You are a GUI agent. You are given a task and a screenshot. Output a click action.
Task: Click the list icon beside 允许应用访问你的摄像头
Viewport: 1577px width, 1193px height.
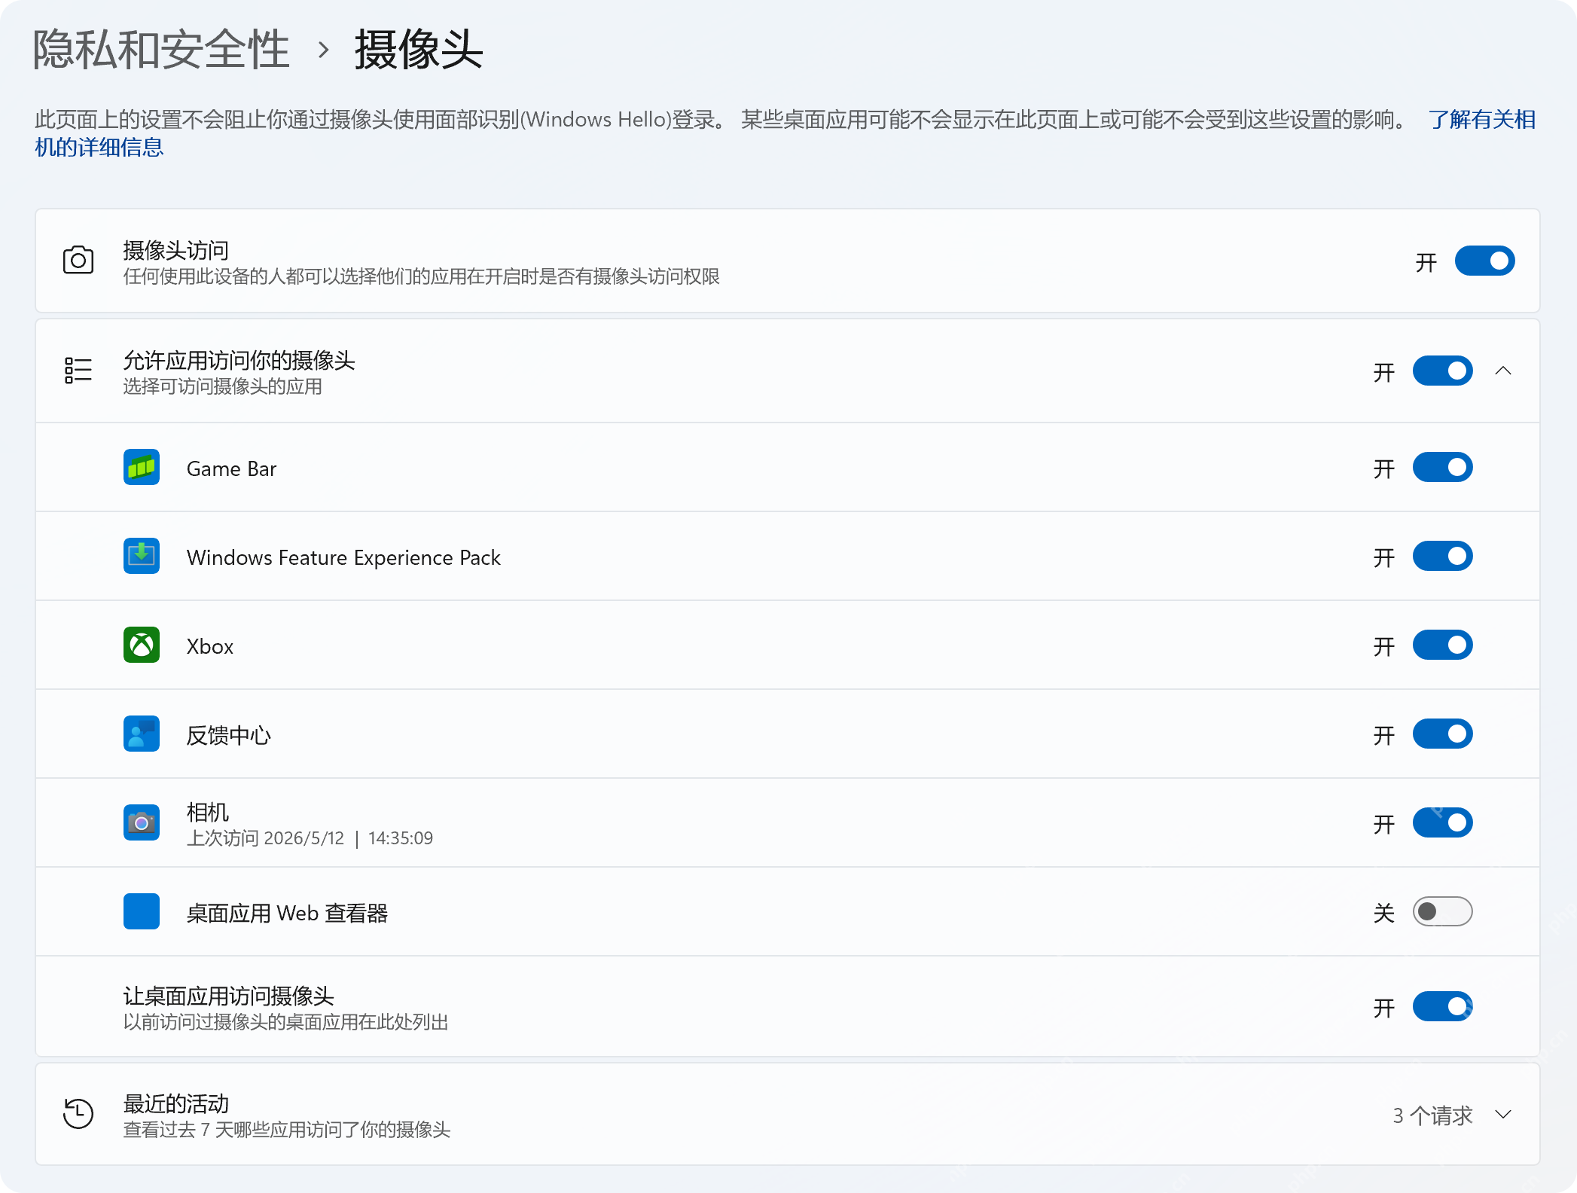[x=78, y=371]
